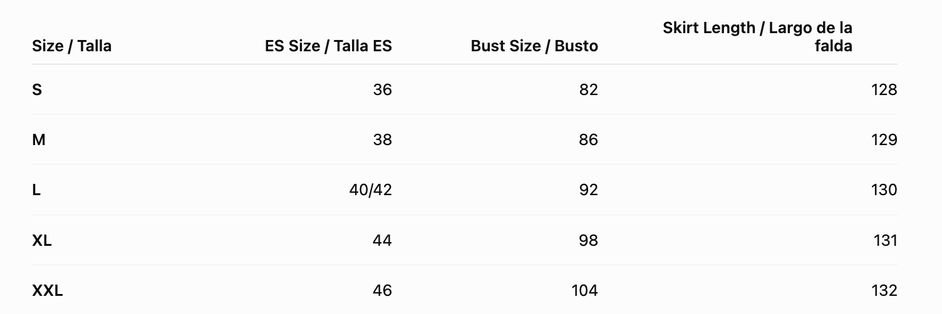The width and height of the screenshot is (942, 314).
Task: Click ES size value 46
Action: [x=382, y=290]
